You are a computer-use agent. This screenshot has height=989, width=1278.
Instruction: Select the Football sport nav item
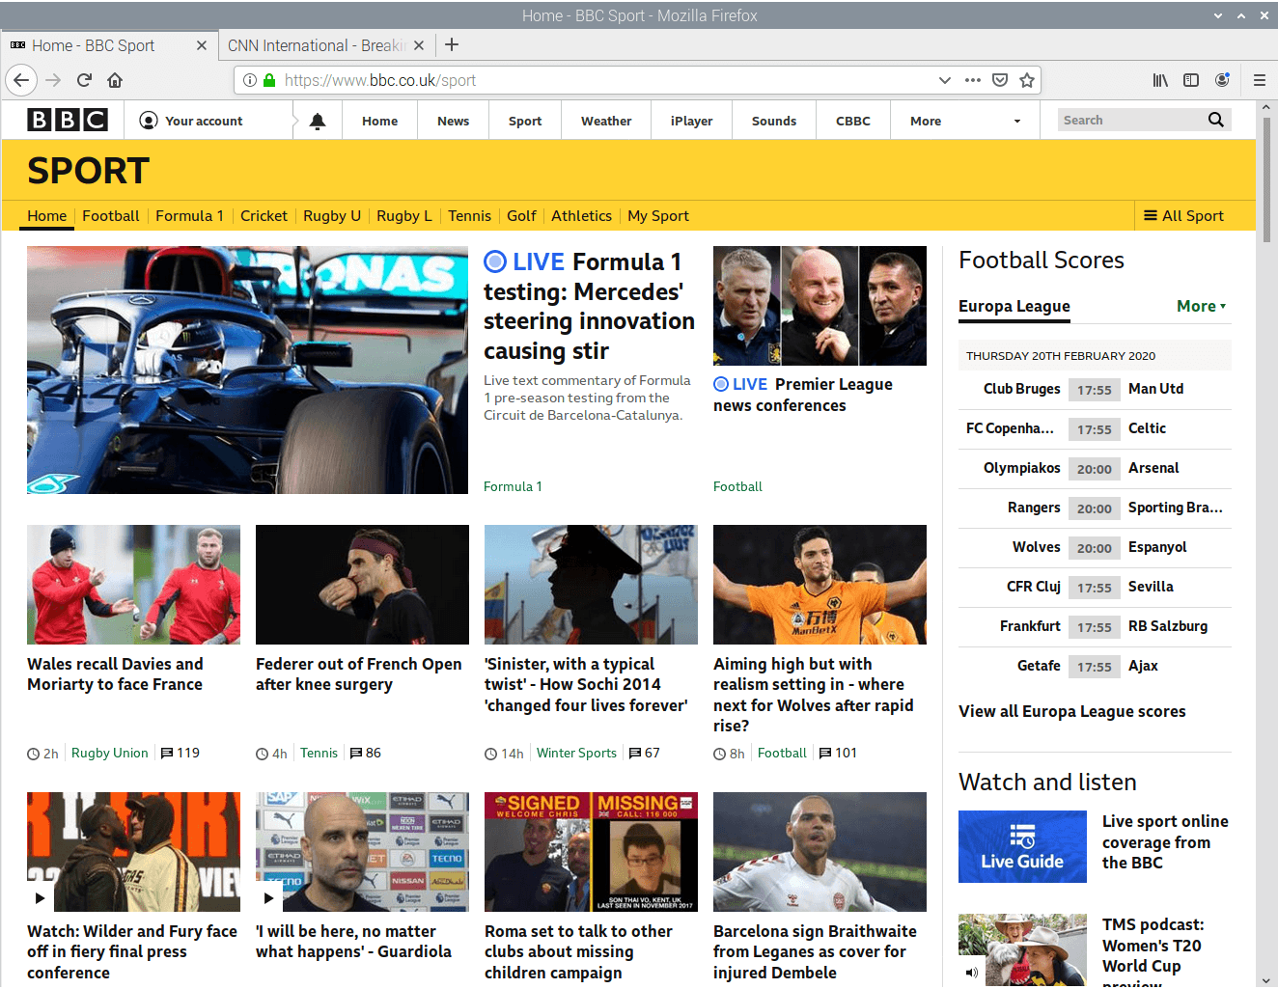coord(111,216)
